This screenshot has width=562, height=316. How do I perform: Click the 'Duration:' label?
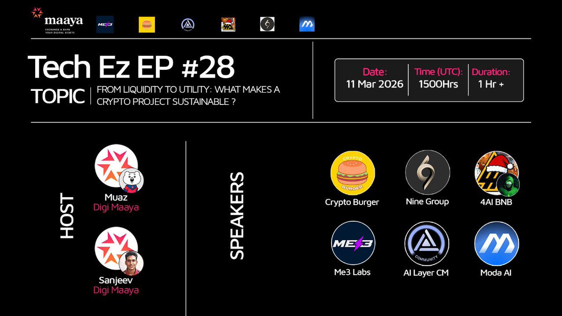tap(490, 72)
